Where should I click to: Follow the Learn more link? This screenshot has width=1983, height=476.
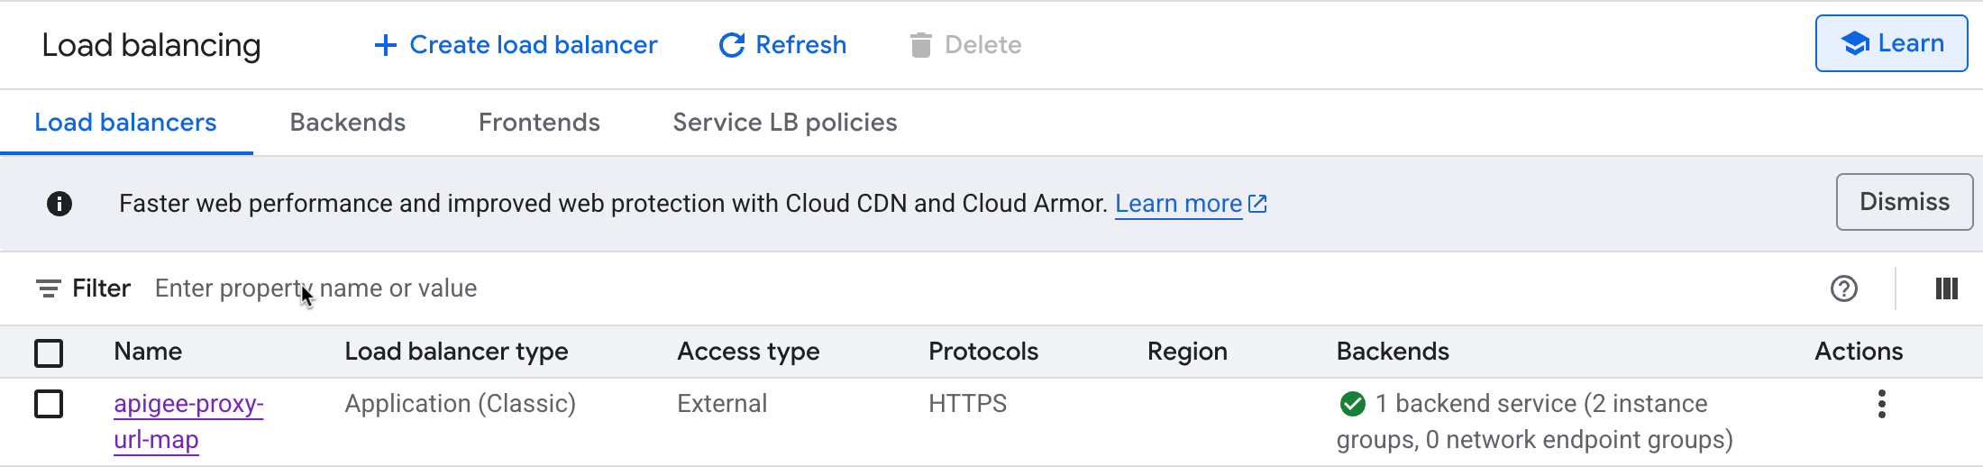[x=1179, y=204]
